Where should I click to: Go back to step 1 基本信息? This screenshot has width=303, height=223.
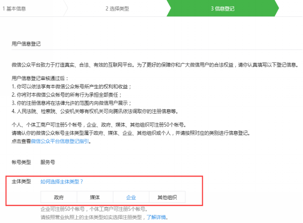(14, 8)
